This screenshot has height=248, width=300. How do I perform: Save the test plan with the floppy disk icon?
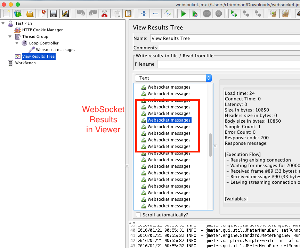point(53,14)
